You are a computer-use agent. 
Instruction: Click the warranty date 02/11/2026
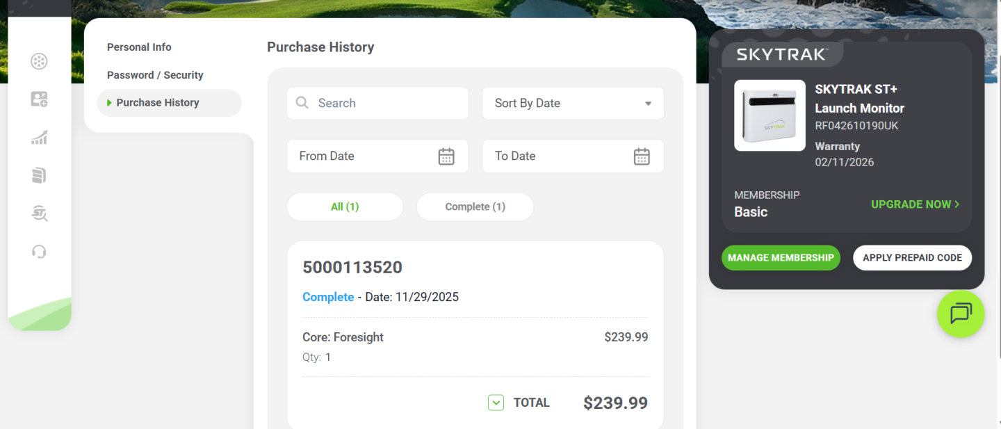click(845, 162)
